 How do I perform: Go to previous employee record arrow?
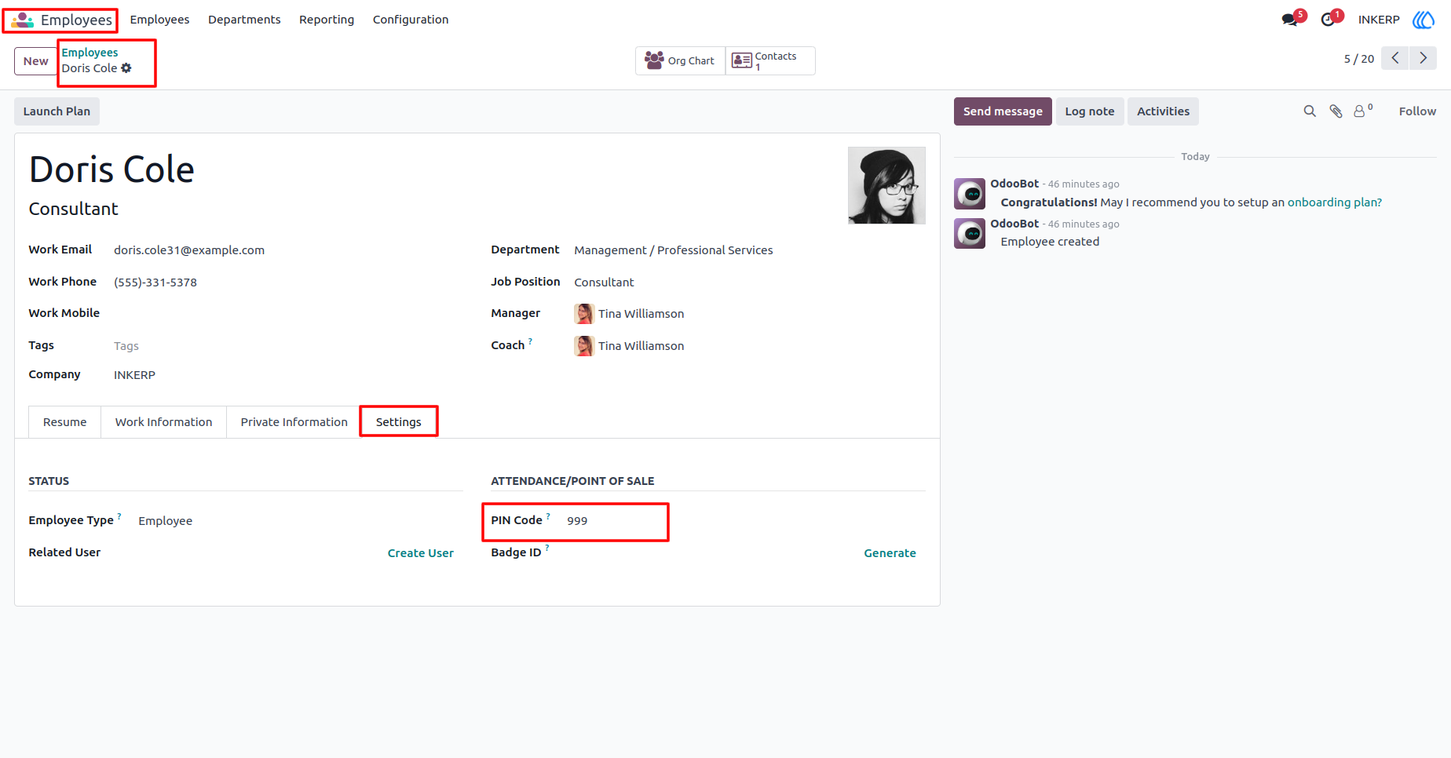pos(1395,58)
